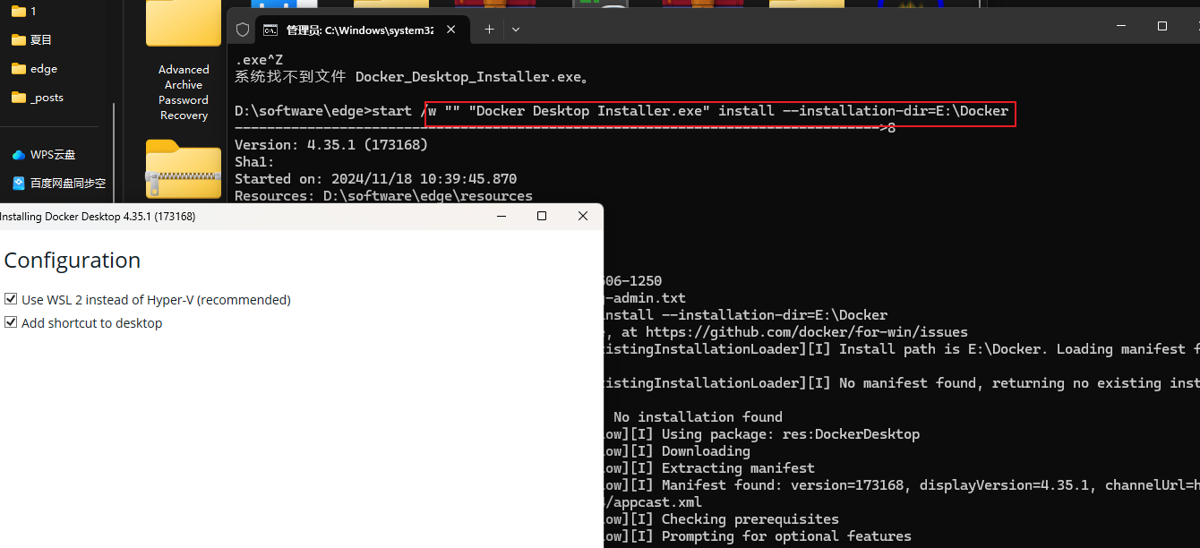Click 'Resources: D:\software\edge\resources' line

point(383,195)
